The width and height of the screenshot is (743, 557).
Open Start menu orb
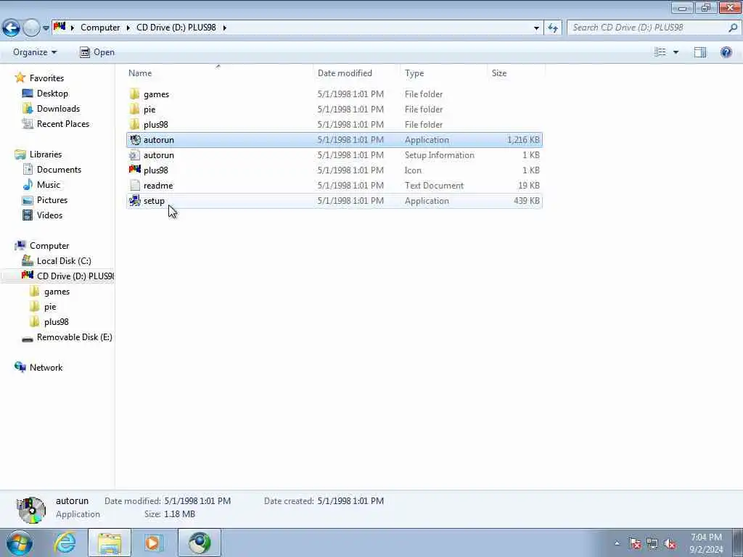[19, 542]
